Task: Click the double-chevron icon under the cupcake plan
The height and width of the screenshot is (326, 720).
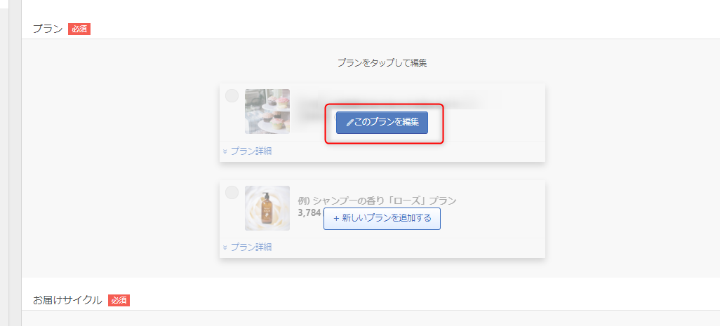Action: coord(225,151)
